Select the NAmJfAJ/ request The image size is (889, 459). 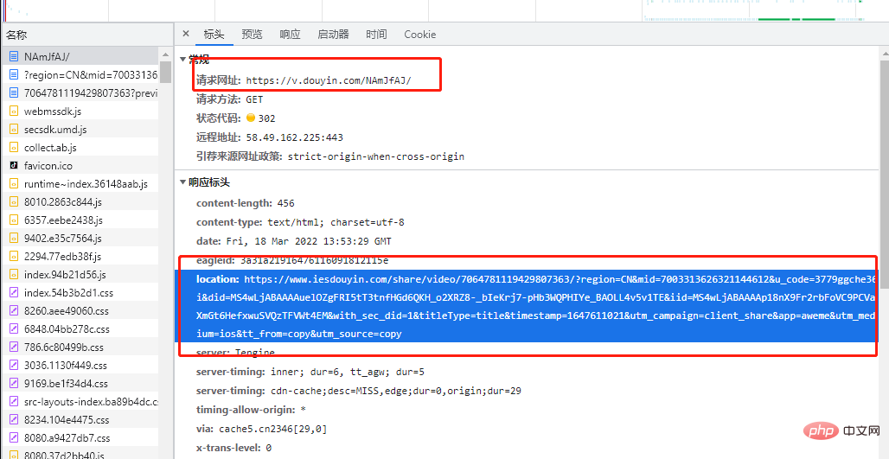click(80, 57)
